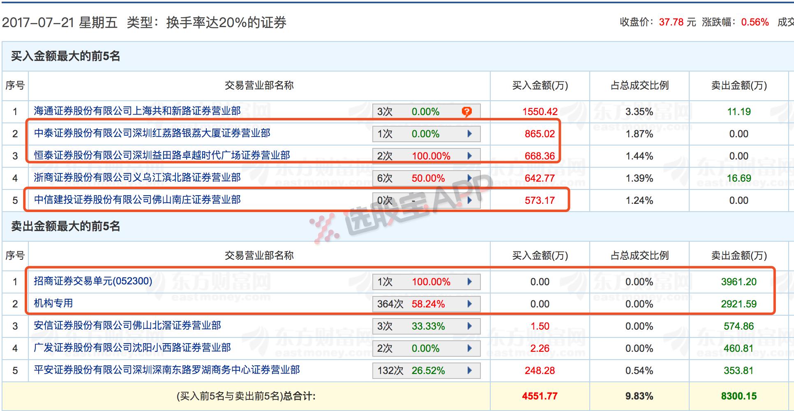Select buy amount 668.36
Screen dimensions: 794x411
(x=540, y=156)
